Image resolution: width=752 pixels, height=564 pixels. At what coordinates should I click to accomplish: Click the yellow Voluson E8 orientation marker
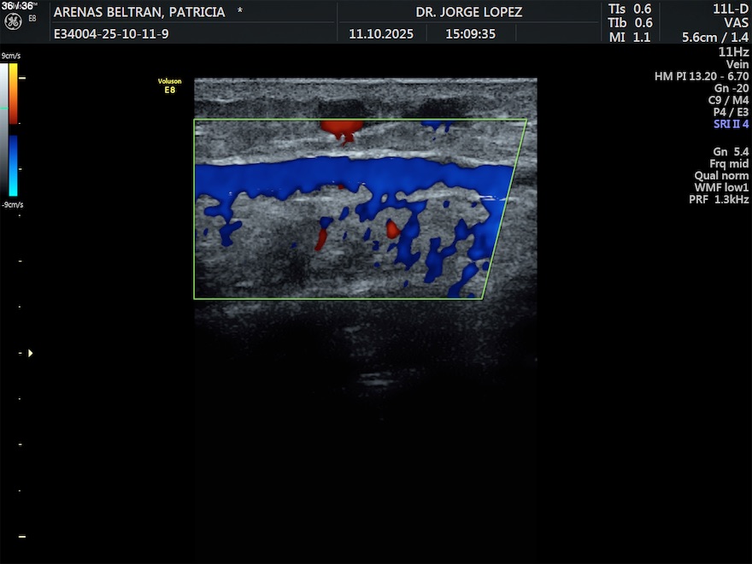point(169,85)
